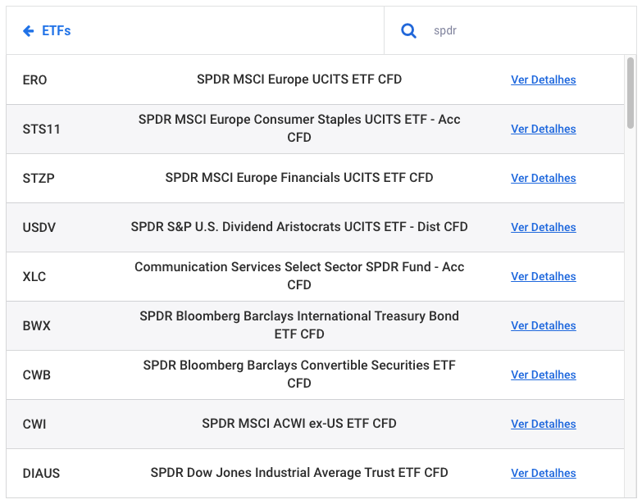This screenshot has height=504, width=642.
Task: Click SPDR Dow Jones Industrial Average name
Action: [299, 472]
